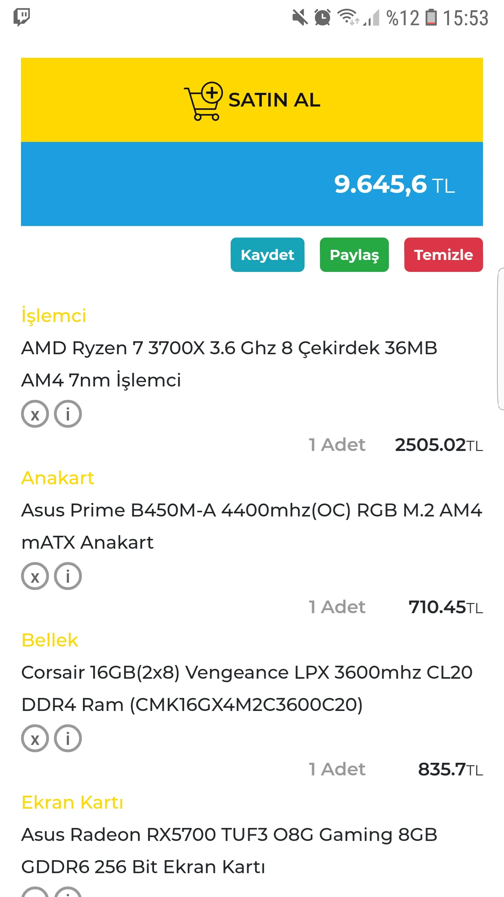This screenshot has width=504, height=897.
Task: Tap the edge panel handle on right side
Action: 501,338
